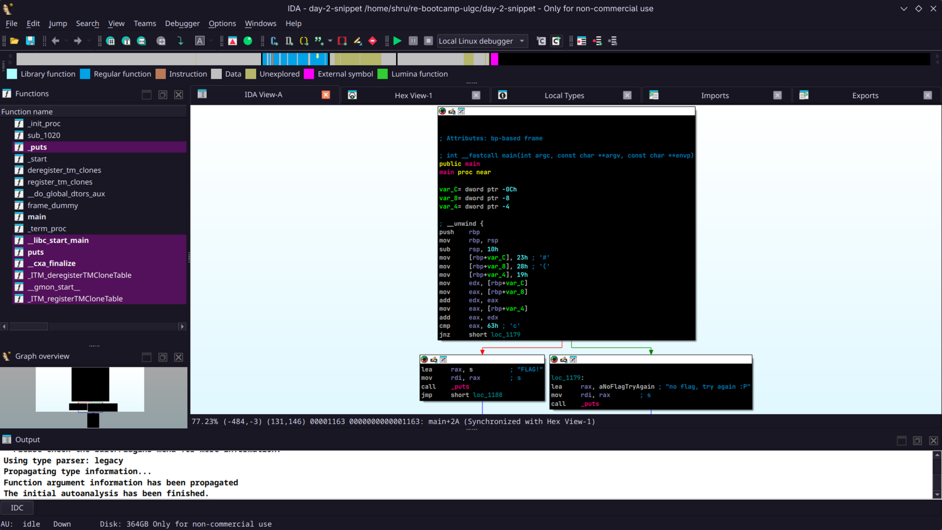Pause the debugged process
This screenshot has height=530, width=942.
tap(413, 41)
